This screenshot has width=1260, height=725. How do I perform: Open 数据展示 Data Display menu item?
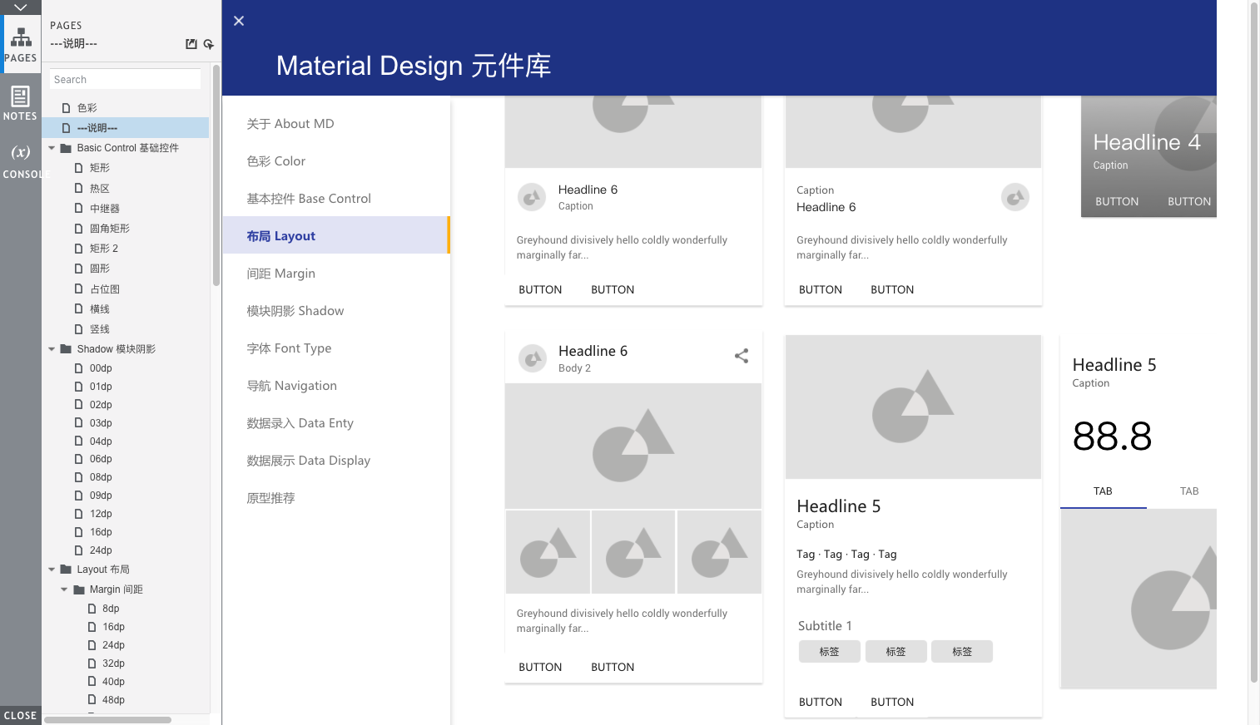coord(336,461)
